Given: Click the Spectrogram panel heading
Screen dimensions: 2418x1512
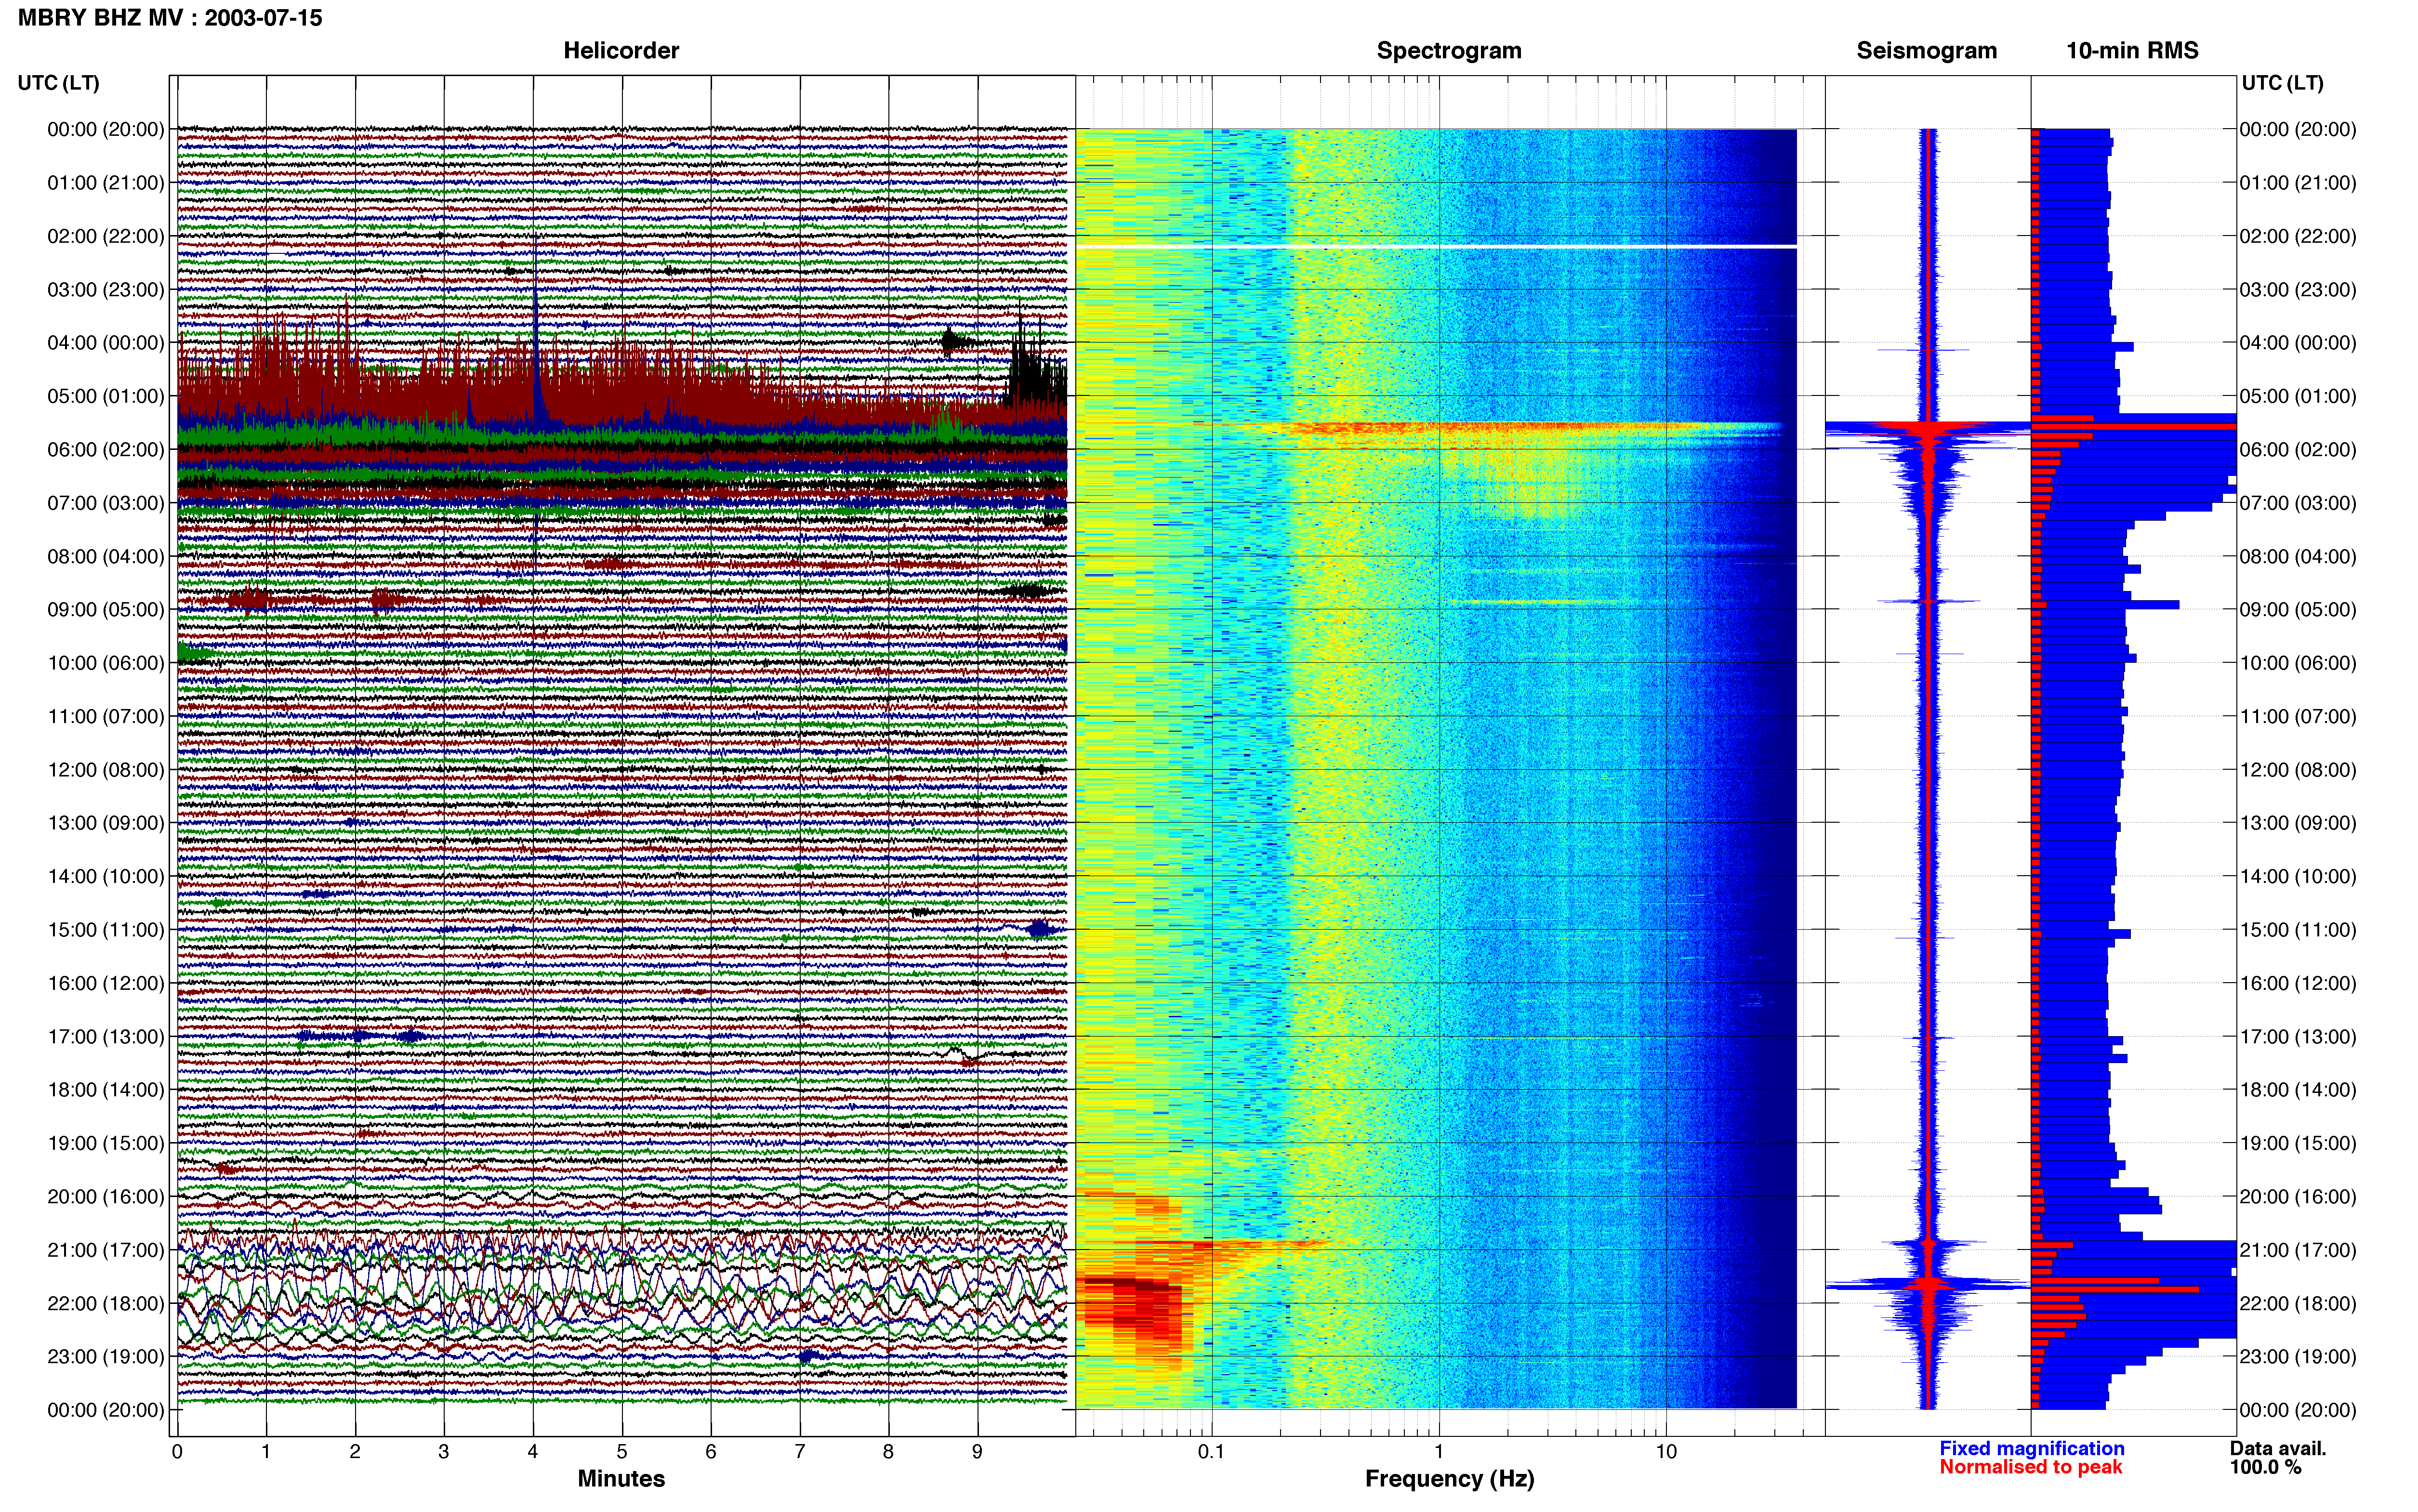Looking at the screenshot, I should tap(1449, 51).
